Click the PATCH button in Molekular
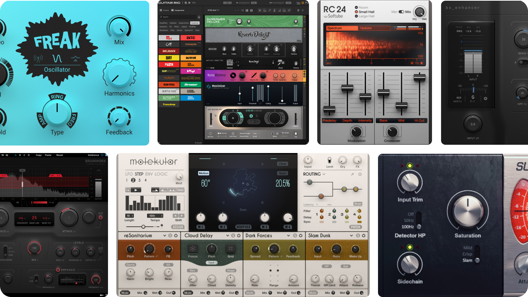The image size is (528, 297). point(355,227)
